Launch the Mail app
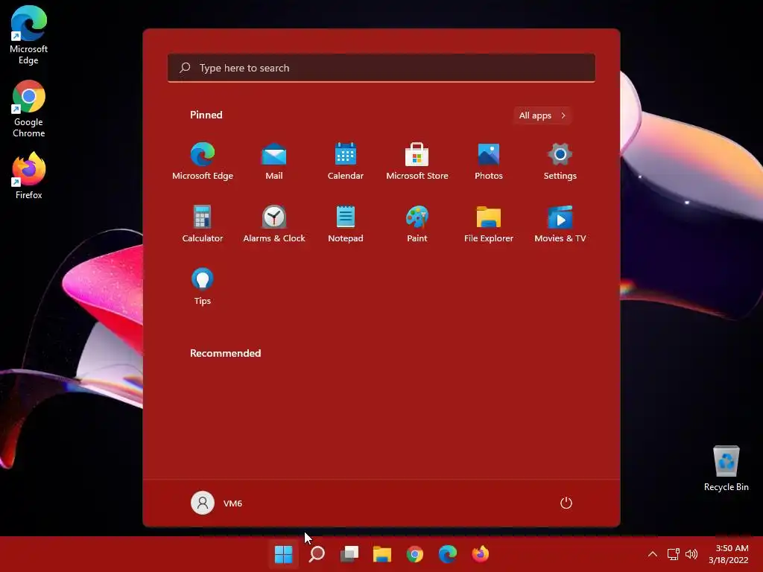Image resolution: width=763 pixels, height=572 pixels. [x=274, y=162]
